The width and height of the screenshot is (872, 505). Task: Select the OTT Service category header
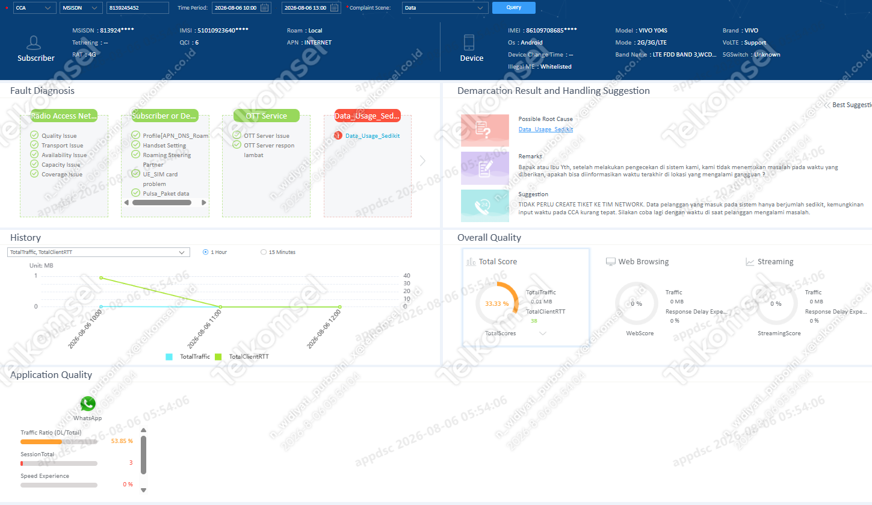pyautogui.click(x=267, y=116)
